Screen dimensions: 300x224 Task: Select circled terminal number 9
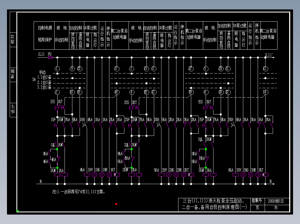pos(72,69)
